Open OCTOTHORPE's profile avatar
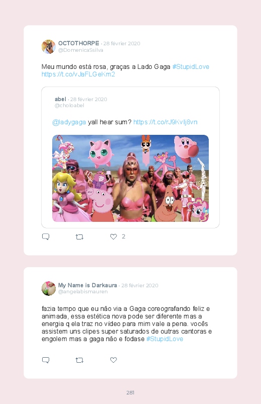261x404 pixels. [49, 47]
